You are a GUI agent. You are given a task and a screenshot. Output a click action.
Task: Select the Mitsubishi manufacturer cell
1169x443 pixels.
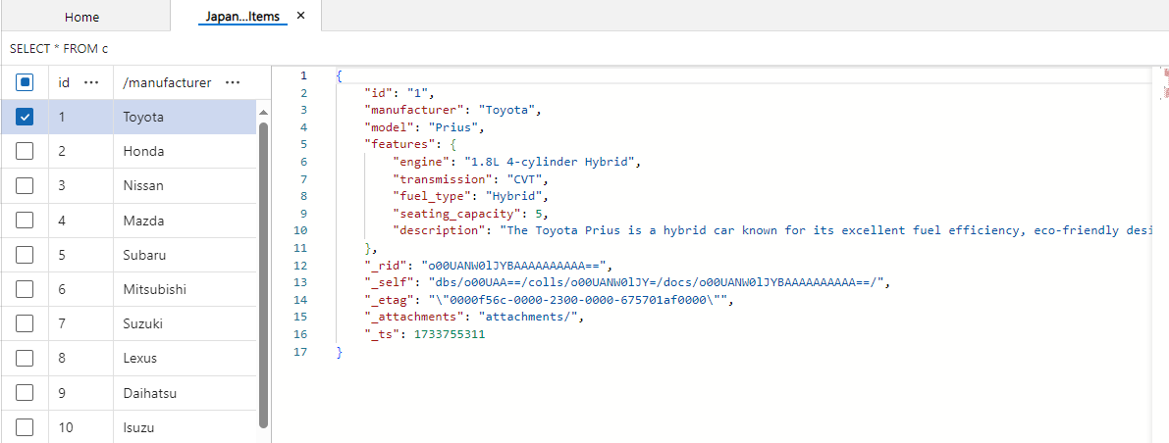point(185,289)
